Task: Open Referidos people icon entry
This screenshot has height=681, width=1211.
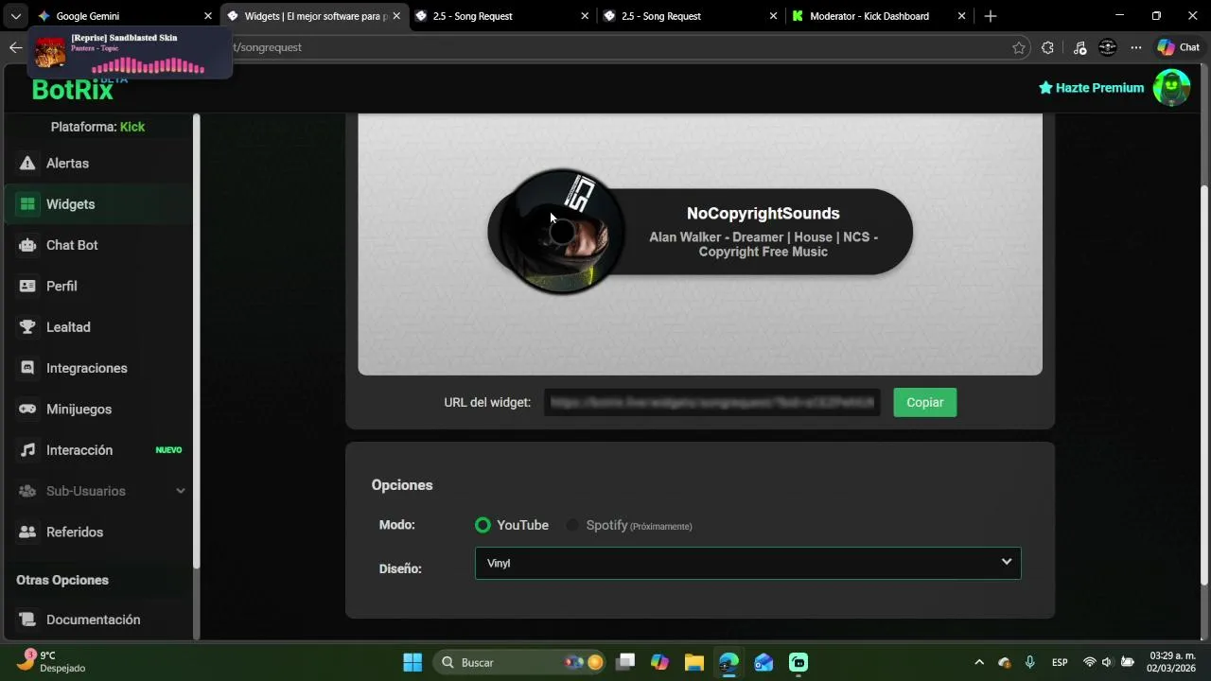Action: (x=27, y=532)
